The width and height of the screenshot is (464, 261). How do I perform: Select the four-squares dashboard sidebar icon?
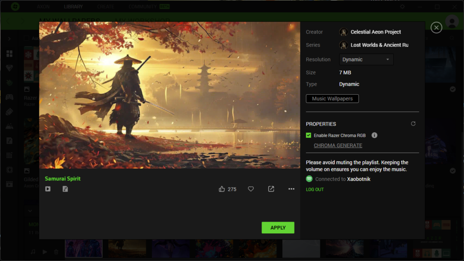coord(10,53)
